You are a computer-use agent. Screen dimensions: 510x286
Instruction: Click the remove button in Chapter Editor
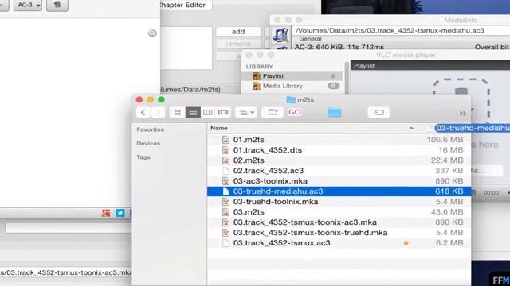click(x=238, y=44)
